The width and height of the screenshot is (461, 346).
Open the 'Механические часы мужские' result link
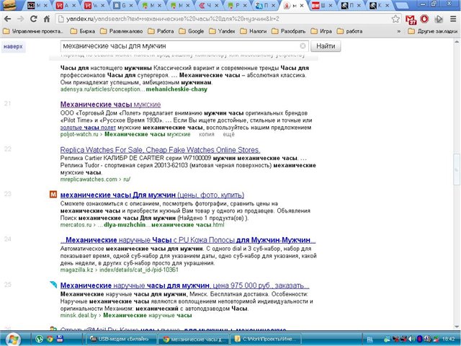pos(110,105)
